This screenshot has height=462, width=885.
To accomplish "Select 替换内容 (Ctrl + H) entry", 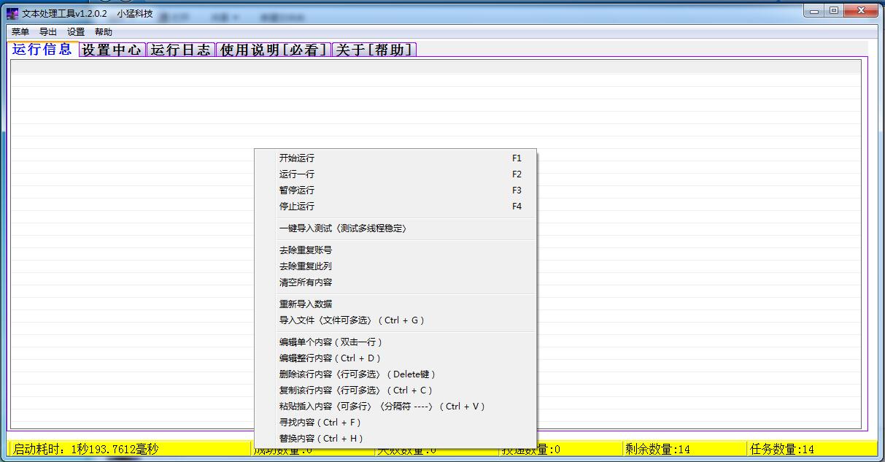I will (395, 439).
